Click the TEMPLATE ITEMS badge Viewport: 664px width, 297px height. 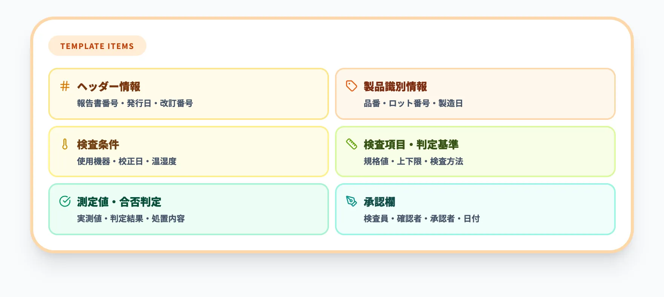tap(97, 46)
